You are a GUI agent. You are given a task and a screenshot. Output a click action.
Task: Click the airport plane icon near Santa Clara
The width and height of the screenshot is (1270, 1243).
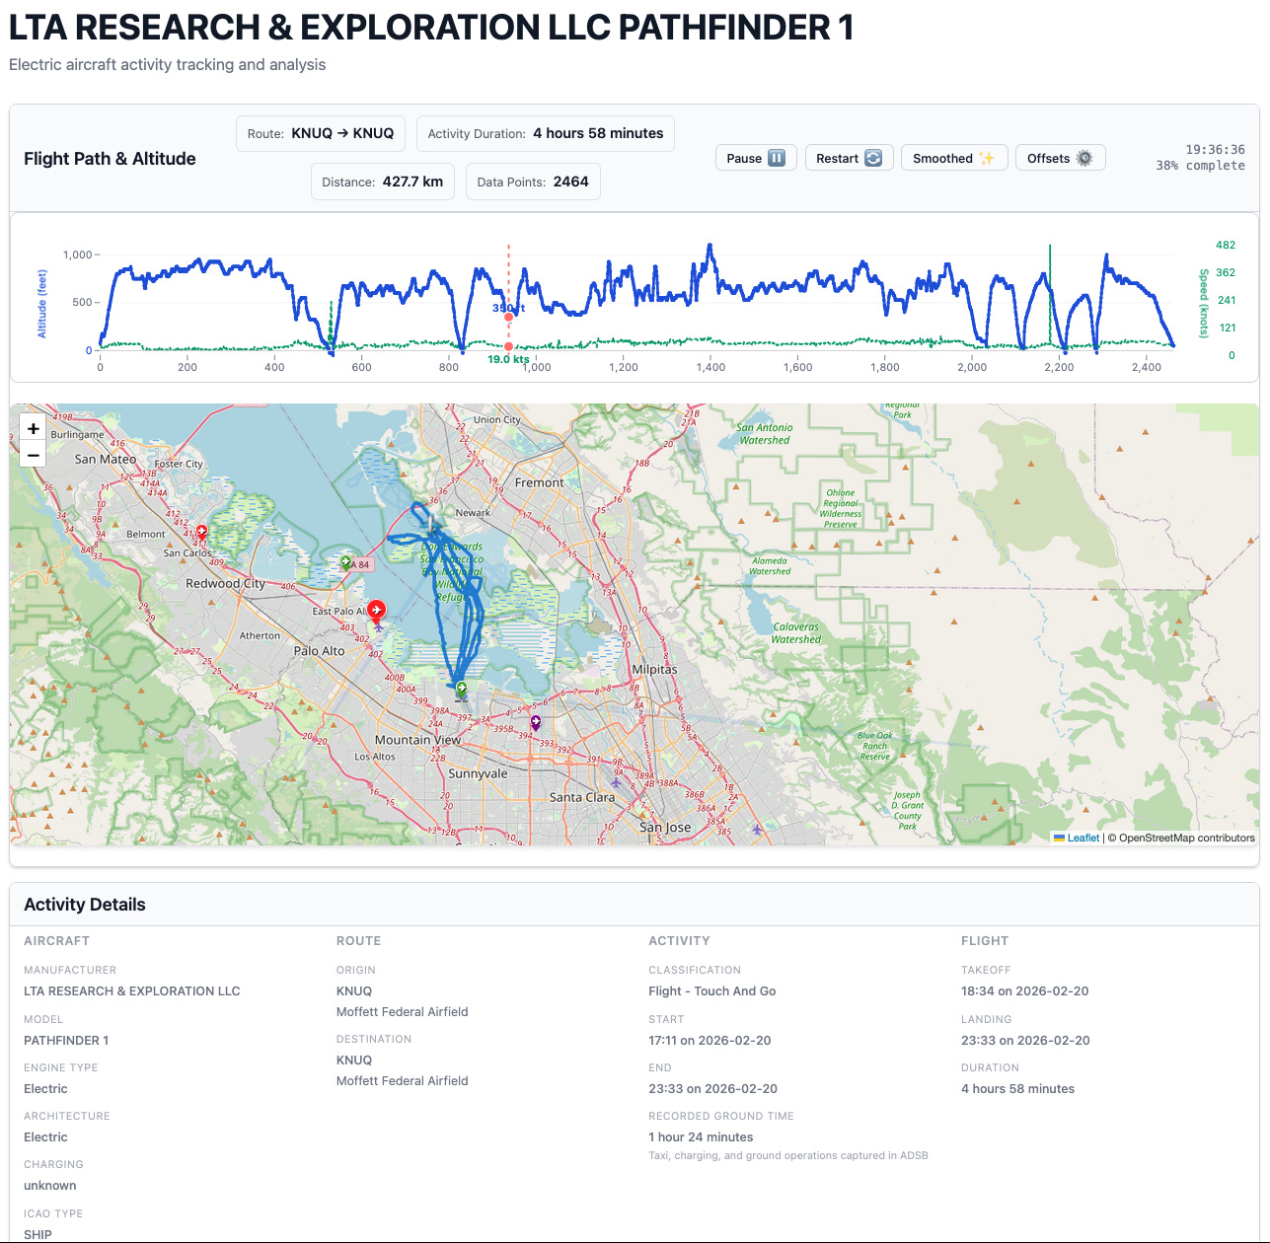(616, 782)
